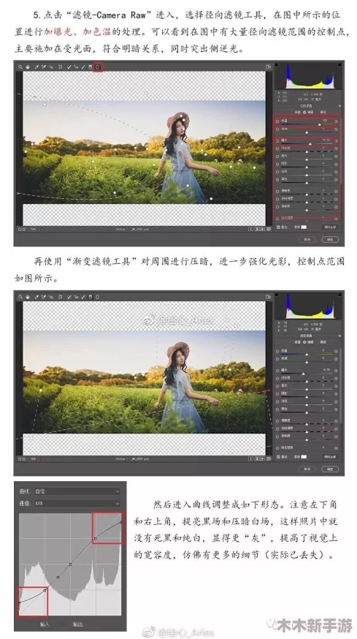This screenshot has width=357, height=639.
Task: Toggle shadow clipping warning in Radial Filter histogram
Action: coord(277,65)
